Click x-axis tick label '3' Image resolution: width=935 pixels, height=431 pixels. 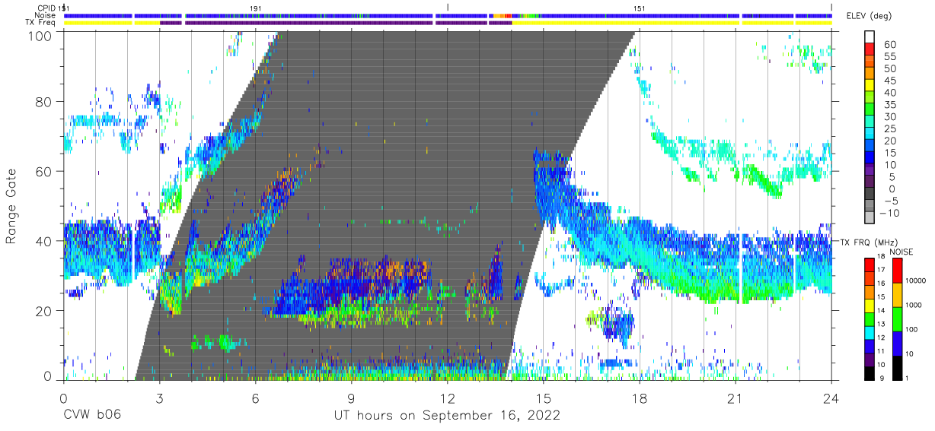[x=159, y=398]
